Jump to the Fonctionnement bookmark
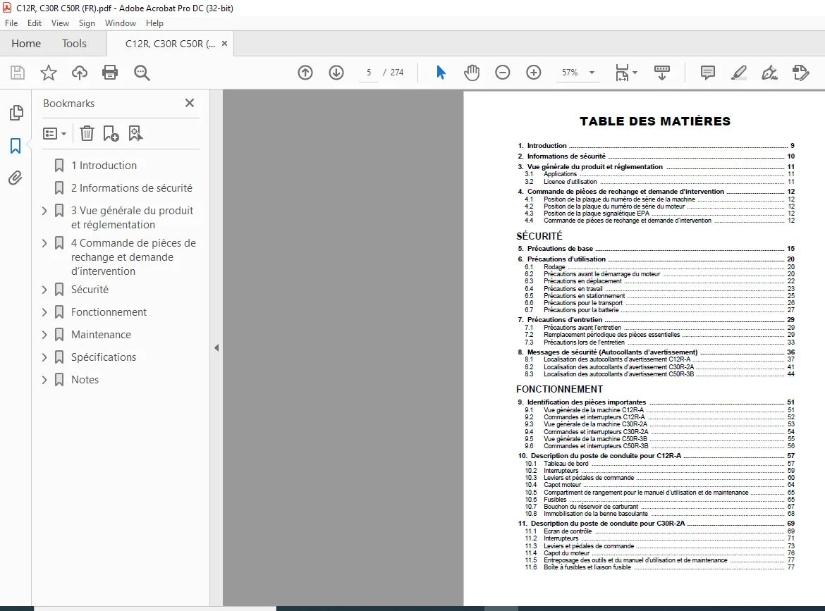Image resolution: width=825 pixels, height=611 pixels. pos(109,312)
